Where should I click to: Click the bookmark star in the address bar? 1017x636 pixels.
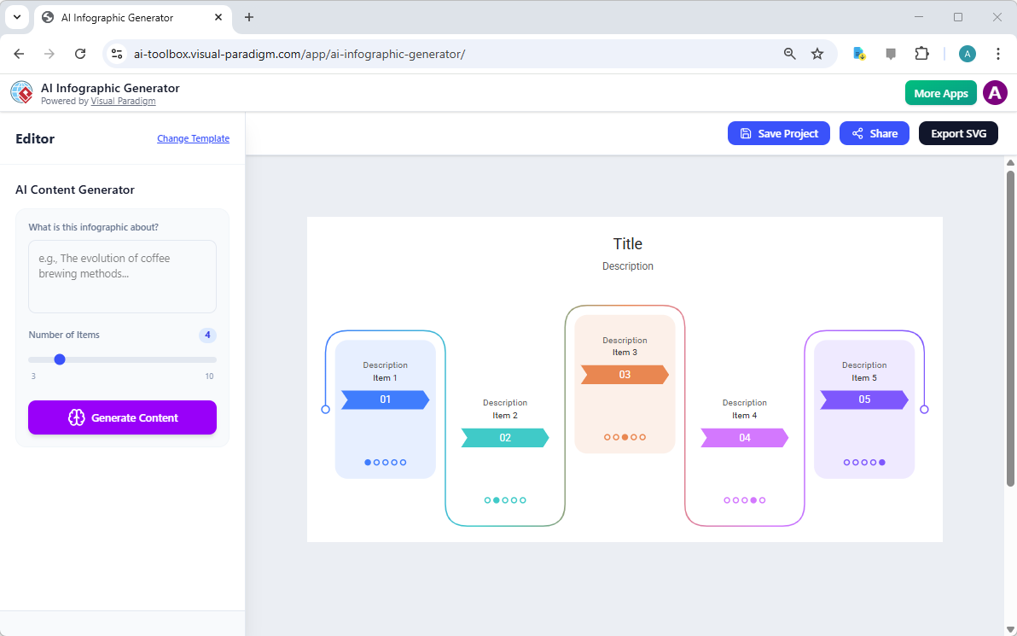point(817,53)
